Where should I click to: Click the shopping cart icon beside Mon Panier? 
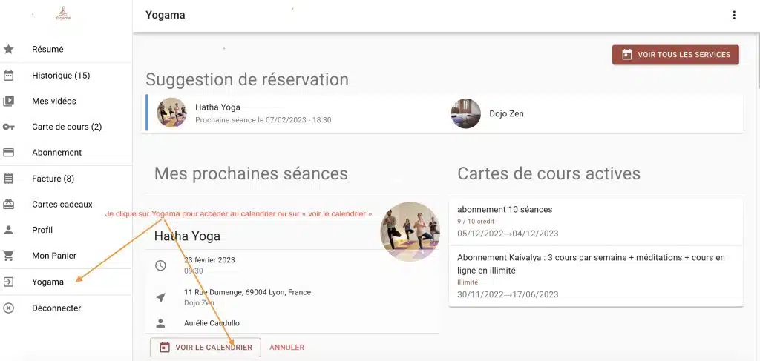(8, 256)
